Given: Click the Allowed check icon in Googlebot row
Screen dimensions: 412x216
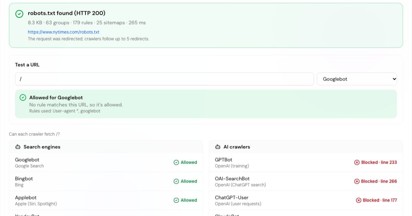Looking at the screenshot, I should click(x=176, y=163).
